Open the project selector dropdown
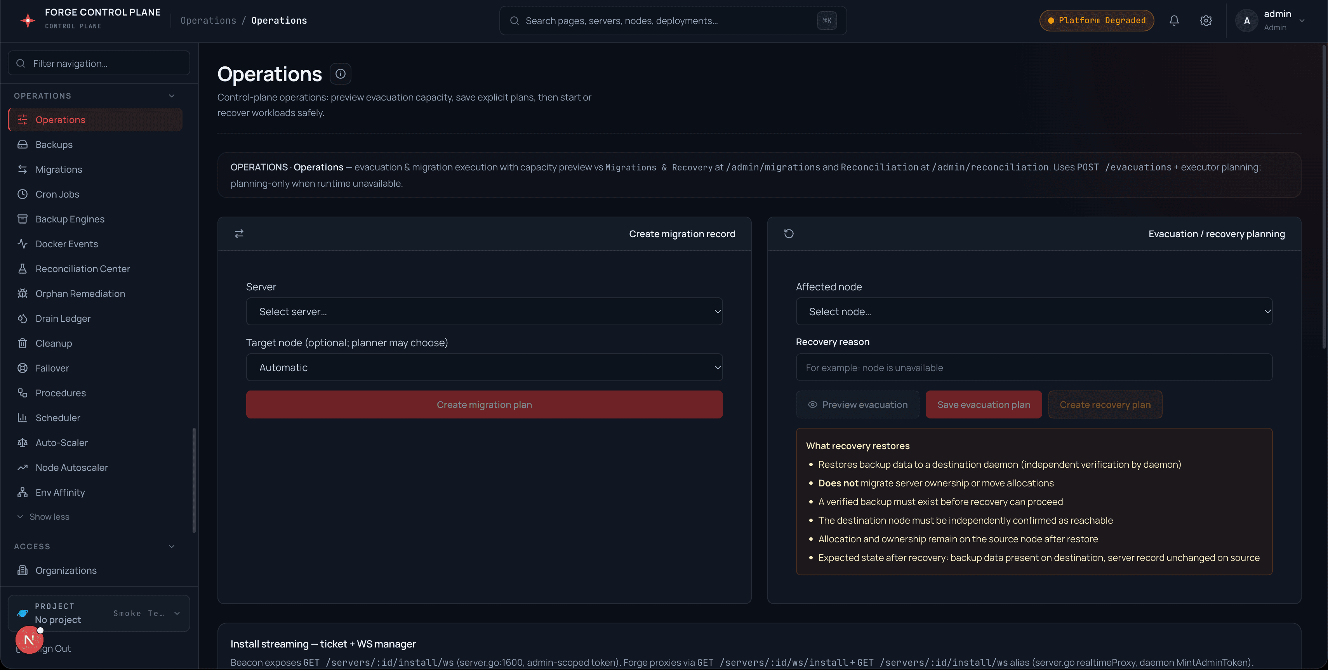1328x670 pixels. pyautogui.click(x=99, y=613)
